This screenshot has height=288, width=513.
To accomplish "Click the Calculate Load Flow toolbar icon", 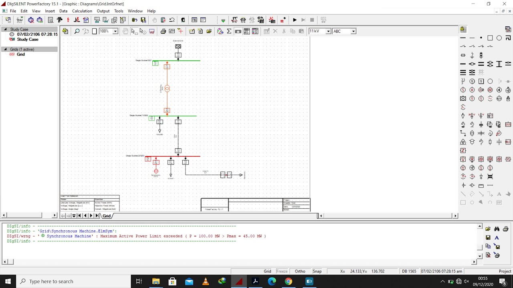I will click(x=59, y=20).
